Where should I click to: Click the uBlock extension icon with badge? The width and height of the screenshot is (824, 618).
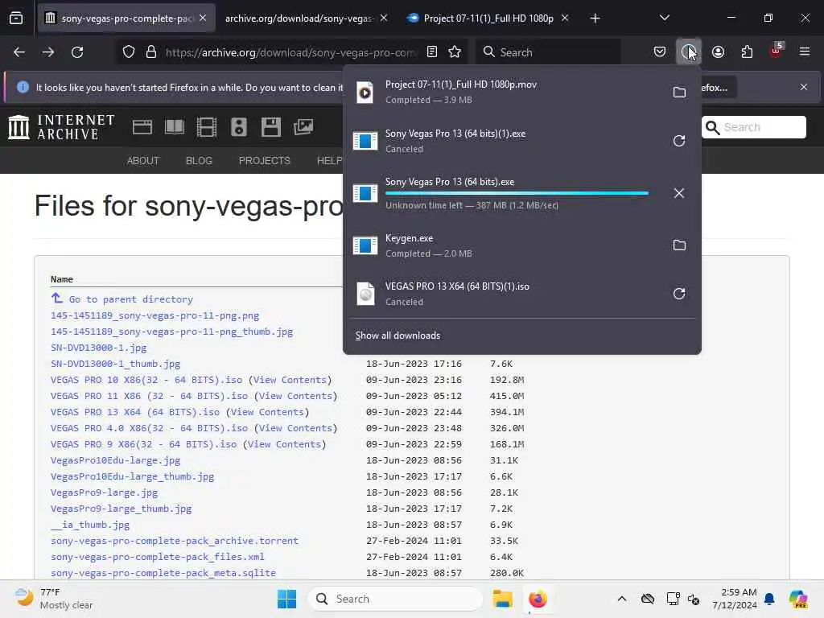point(776,51)
